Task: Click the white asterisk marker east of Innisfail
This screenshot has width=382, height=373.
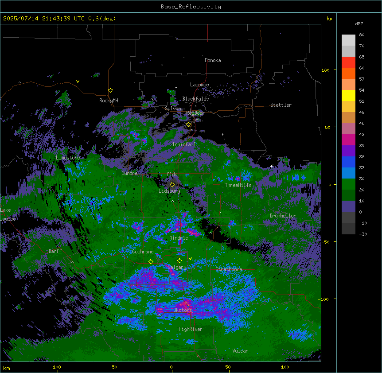Action: click(222, 134)
